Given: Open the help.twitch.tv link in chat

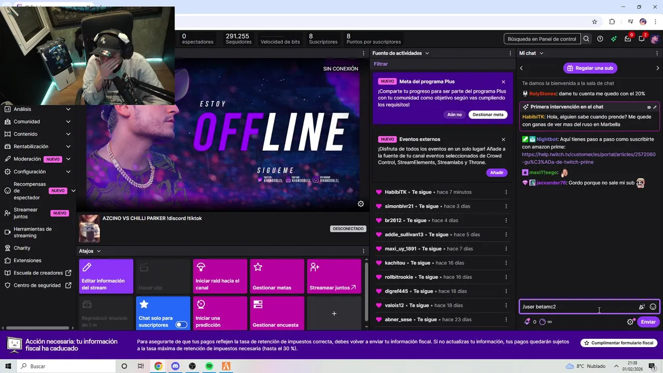Looking at the screenshot, I should 588,158.
